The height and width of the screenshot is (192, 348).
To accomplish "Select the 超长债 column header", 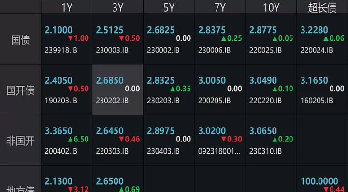I will coord(322,7).
